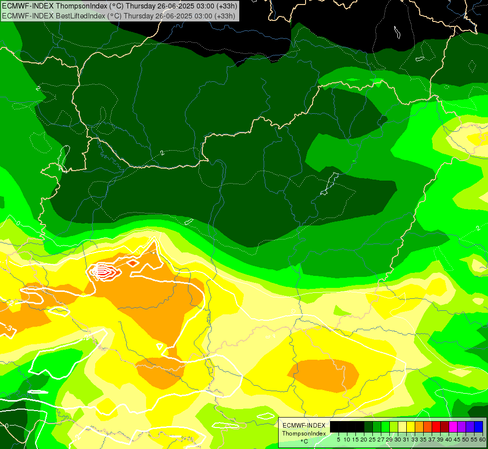This screenshot has height=449, width=488.
Task: Click the legend scale value 27
Action: tap(381, 440)
